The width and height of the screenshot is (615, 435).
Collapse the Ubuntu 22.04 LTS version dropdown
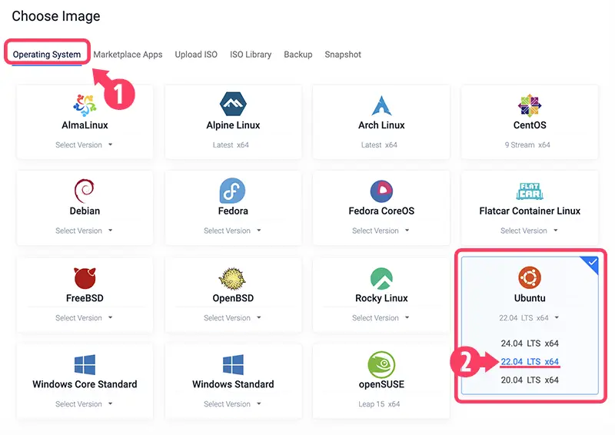click(x=529, y=317)
